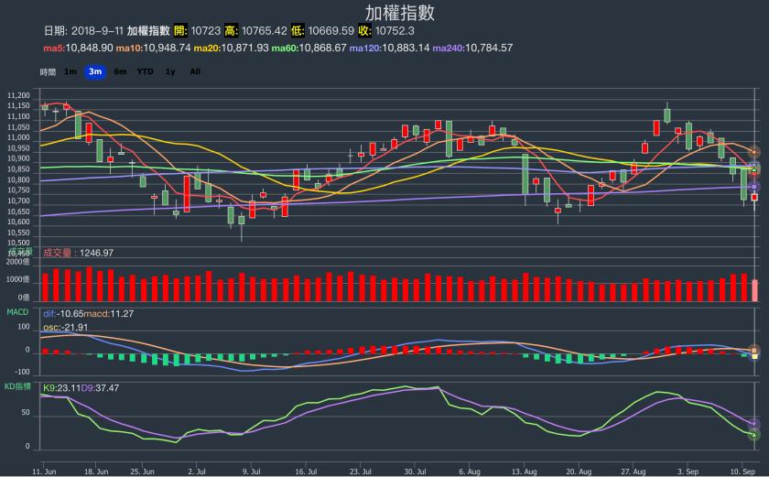Image resolution: width=769 pixels, height=477 pixels.
Task: Click the MACD panel label
Action: [x=19, y=312]
